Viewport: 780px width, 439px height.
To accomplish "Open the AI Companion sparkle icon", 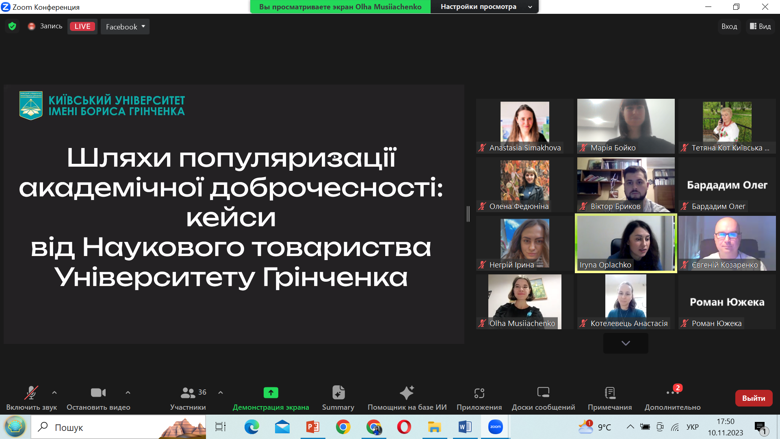I will click(407, 393).
